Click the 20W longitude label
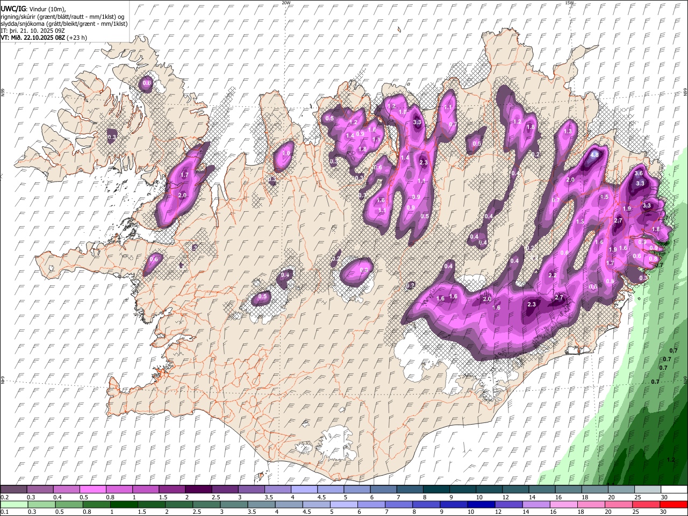Screen dimensions: 688x516 [x=286, y=3]
